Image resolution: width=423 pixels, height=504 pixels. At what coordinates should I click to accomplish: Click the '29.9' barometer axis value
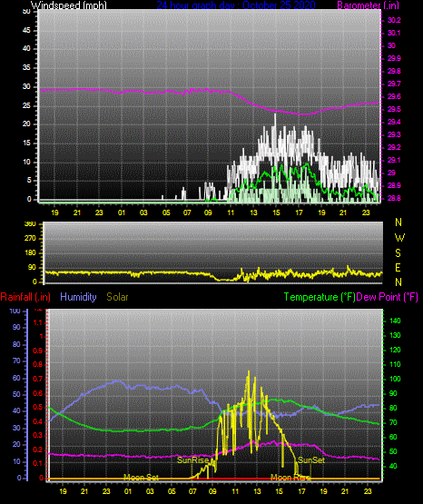pyautogui.click(x=394, y=58)
